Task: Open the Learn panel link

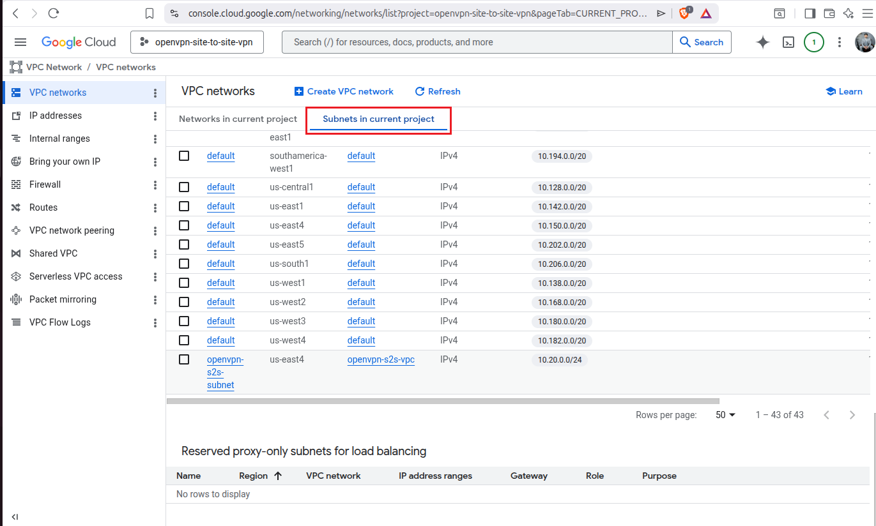Action: coord(844,91)
